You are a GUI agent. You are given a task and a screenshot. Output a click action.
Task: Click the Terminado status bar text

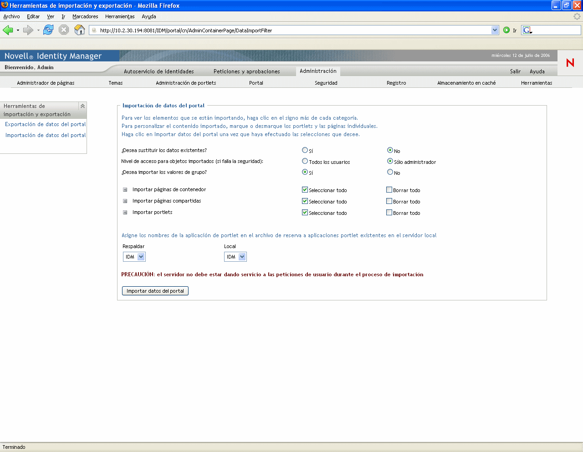pos(14,447)
